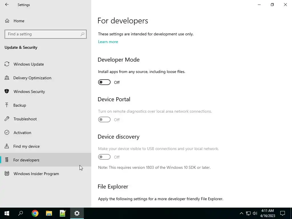Show hidden system tray icons
This screenshot has width=292, height=219.
(241, 213)
